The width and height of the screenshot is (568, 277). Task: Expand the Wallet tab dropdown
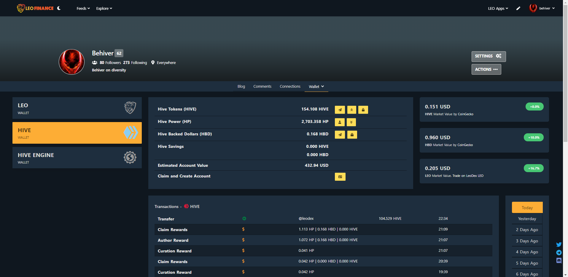pos(316,87)
